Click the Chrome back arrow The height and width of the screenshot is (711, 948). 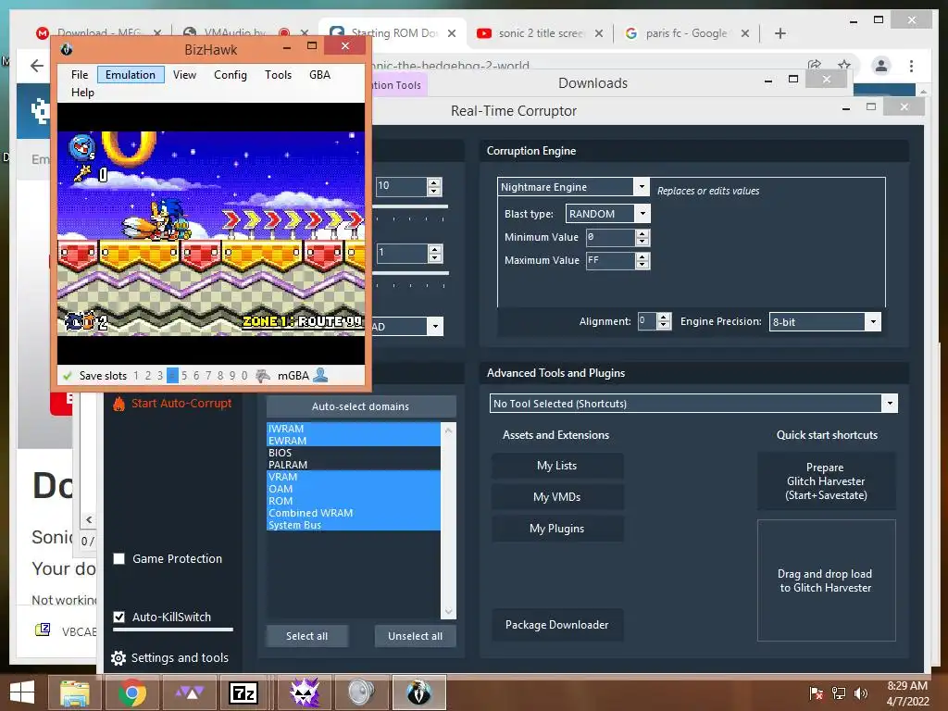(x=37, y=66)
